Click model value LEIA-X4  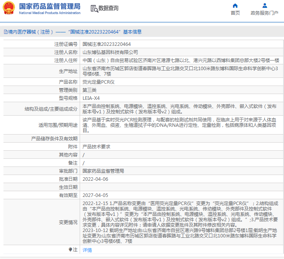pos(91,98)
